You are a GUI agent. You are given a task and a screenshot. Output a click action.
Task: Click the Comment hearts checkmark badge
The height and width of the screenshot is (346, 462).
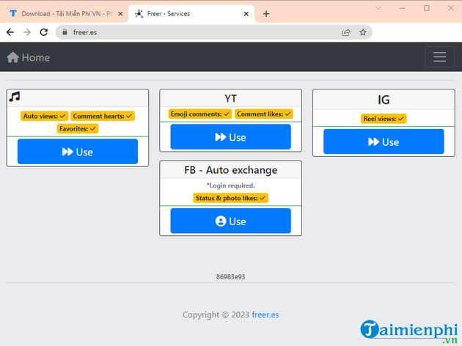click(103, 116)
